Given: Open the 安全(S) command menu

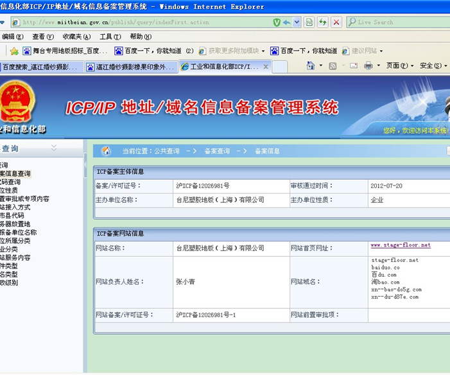Looking at the screenshot, I should 433,65.
